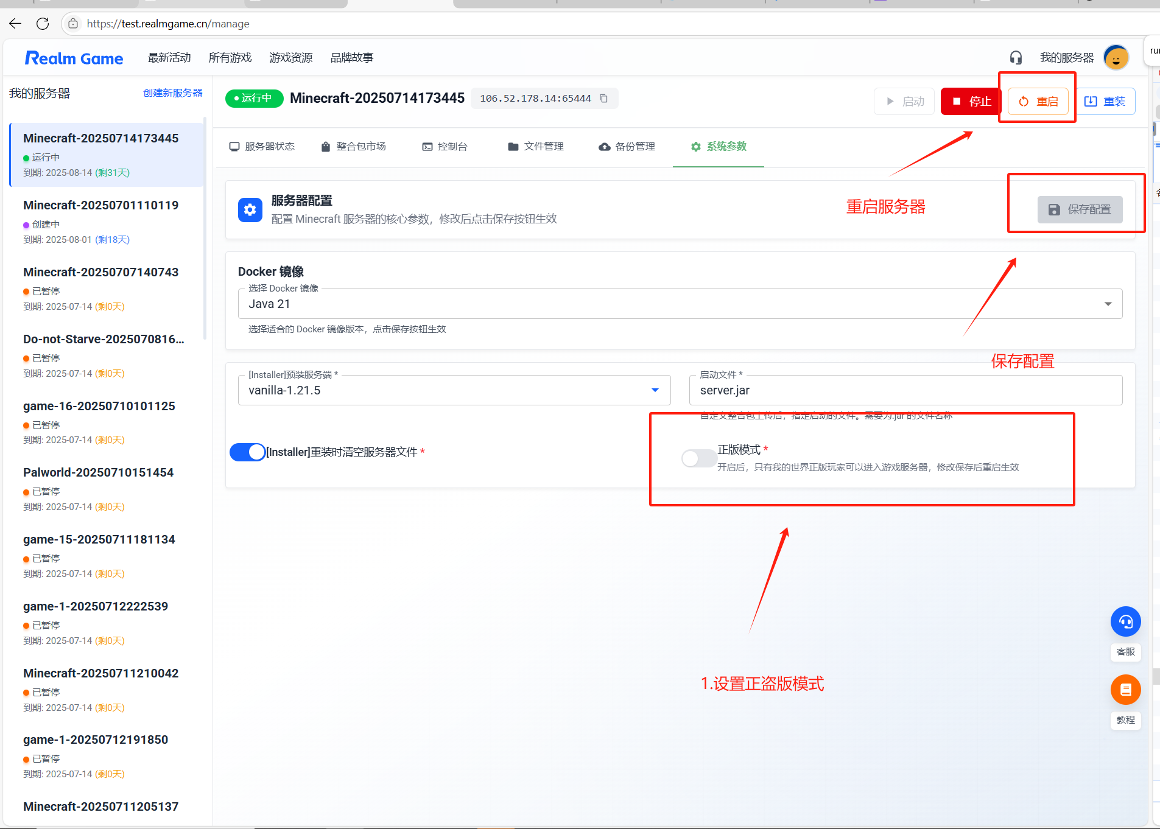1160x829 pixels.
Task: Toggle the 正版模式 switch
Action: pos(699,458)
